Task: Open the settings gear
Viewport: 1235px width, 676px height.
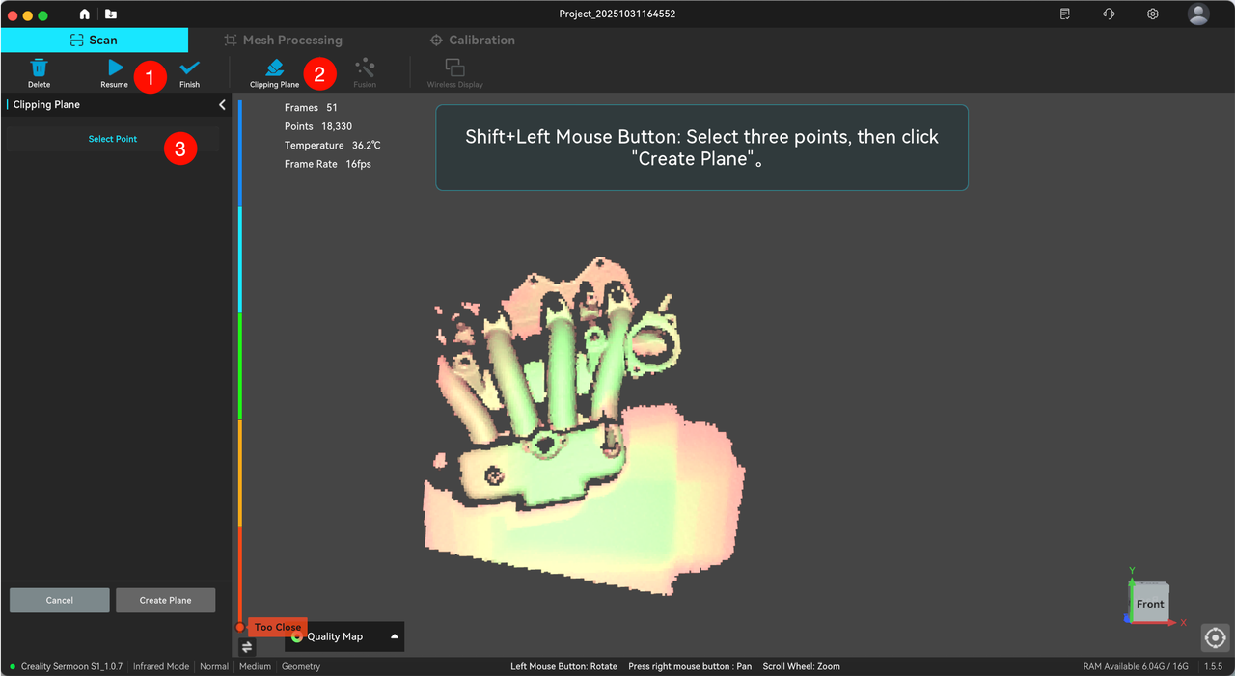Action: pyautogui.click(x=1152, y=14)
